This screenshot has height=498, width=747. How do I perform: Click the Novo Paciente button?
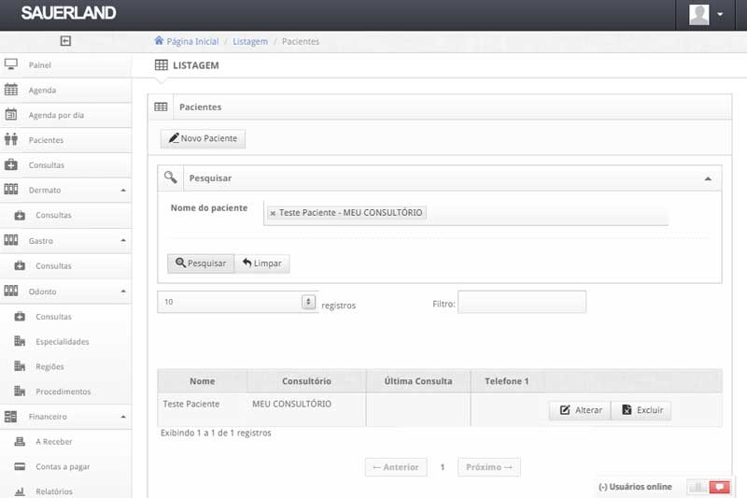tap(203, 139)
